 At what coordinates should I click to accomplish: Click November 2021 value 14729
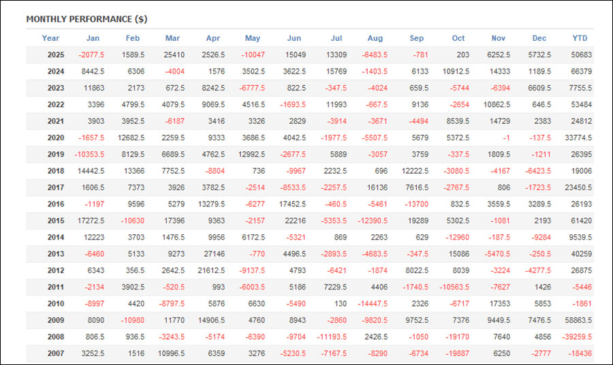(500, 121)
